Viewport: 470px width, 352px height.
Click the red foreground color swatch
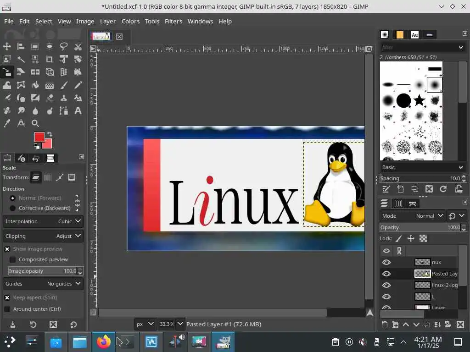pyautogui.click(x=39, y=137)
